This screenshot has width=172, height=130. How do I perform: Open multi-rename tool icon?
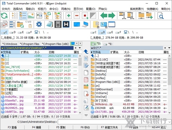click(x=12, y=24)
